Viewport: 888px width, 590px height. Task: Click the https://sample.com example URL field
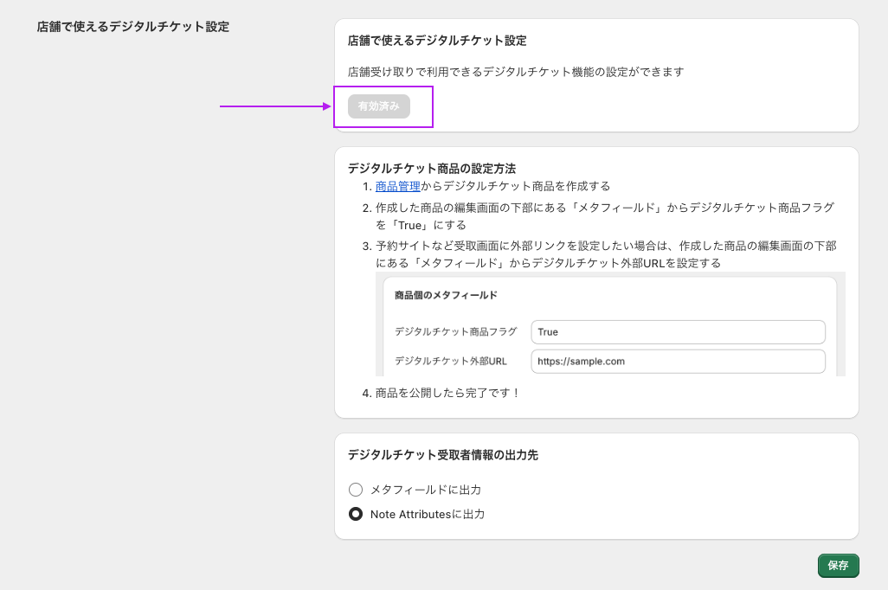(678, 362)
